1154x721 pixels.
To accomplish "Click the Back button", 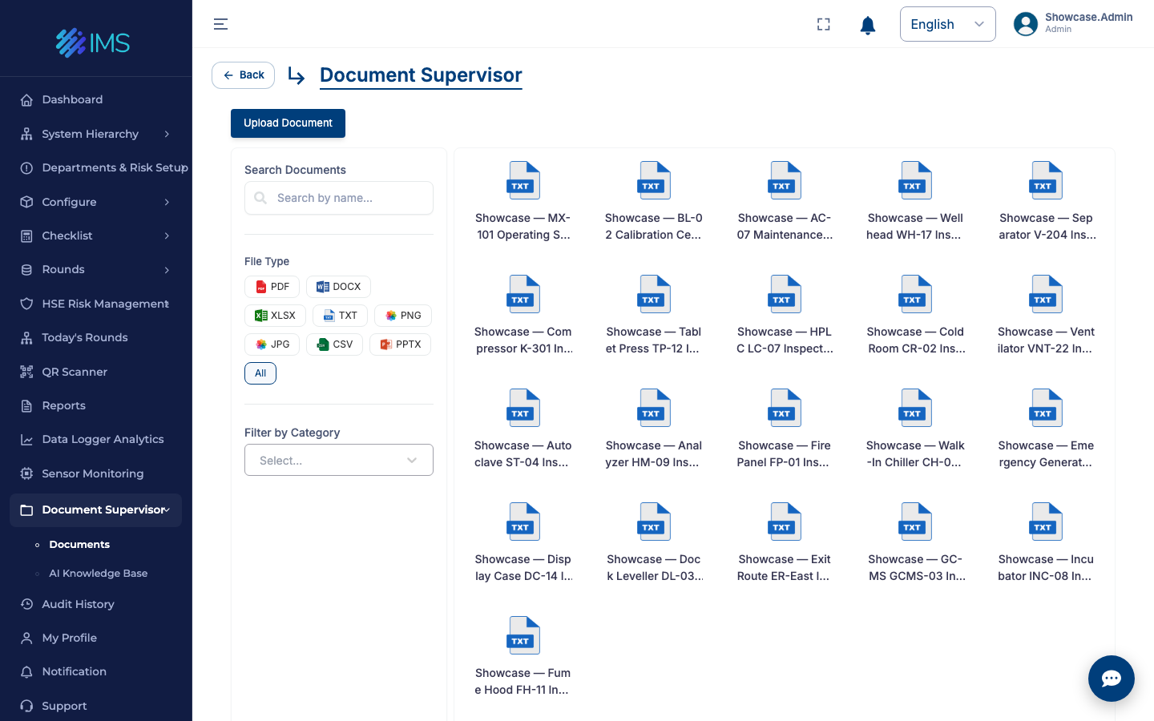I will tap(243, 75).
